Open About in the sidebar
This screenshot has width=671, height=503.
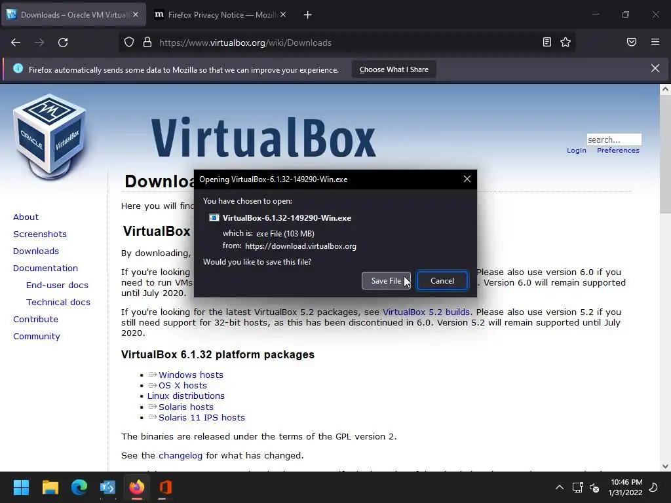coord(26,217)
